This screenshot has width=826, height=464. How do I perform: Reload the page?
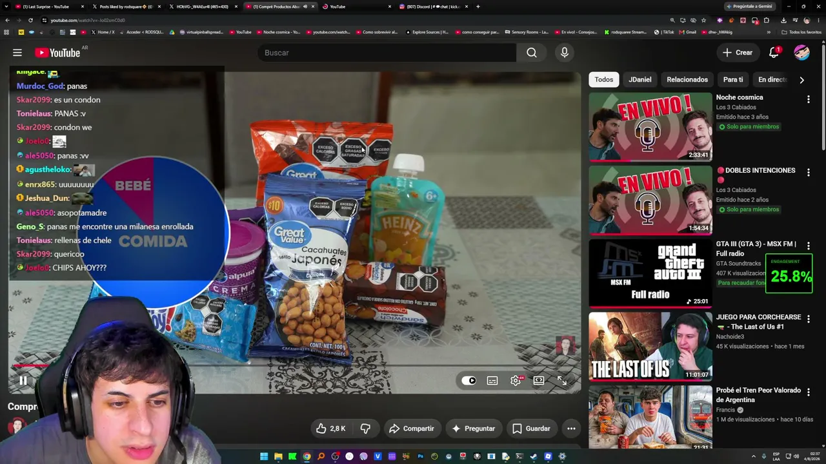[x=30, y=20]
